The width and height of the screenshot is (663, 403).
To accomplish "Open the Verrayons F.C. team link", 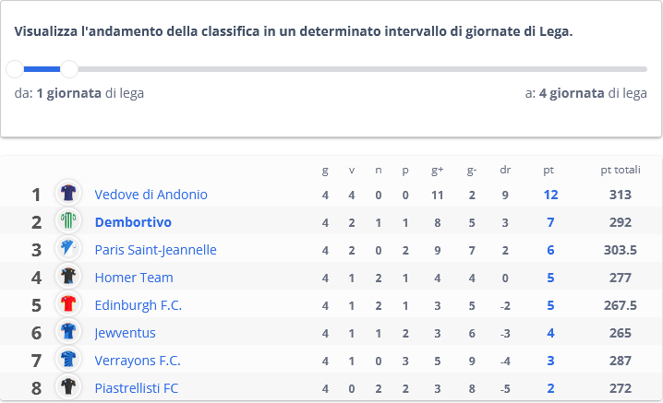I will pos(138,361).
